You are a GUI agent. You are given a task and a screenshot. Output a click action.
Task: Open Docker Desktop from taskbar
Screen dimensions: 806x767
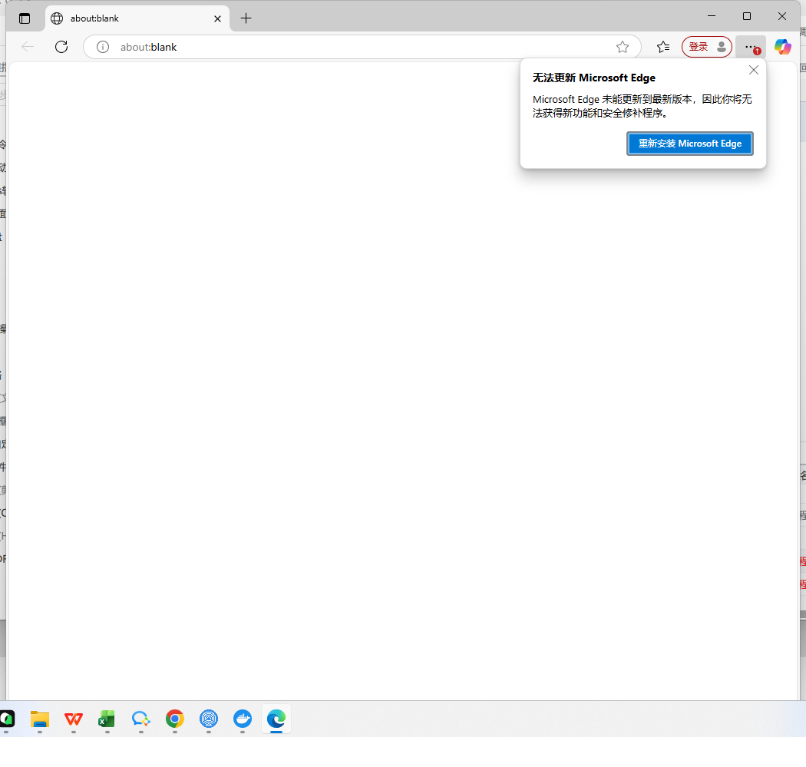pyautogui.click(x=243, y=719)
